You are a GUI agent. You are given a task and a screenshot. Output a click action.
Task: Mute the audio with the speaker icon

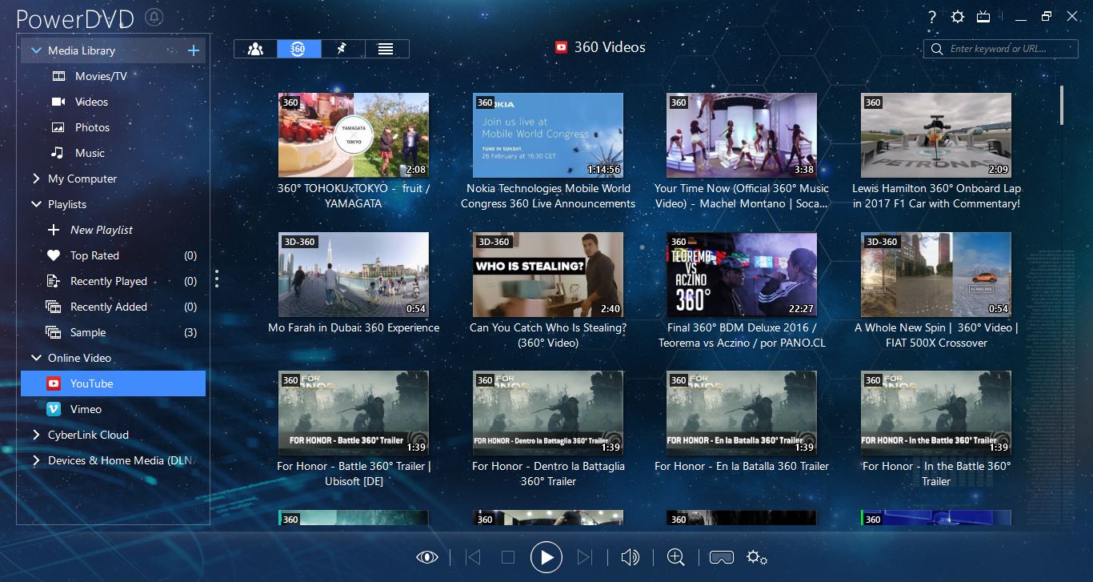630,556
